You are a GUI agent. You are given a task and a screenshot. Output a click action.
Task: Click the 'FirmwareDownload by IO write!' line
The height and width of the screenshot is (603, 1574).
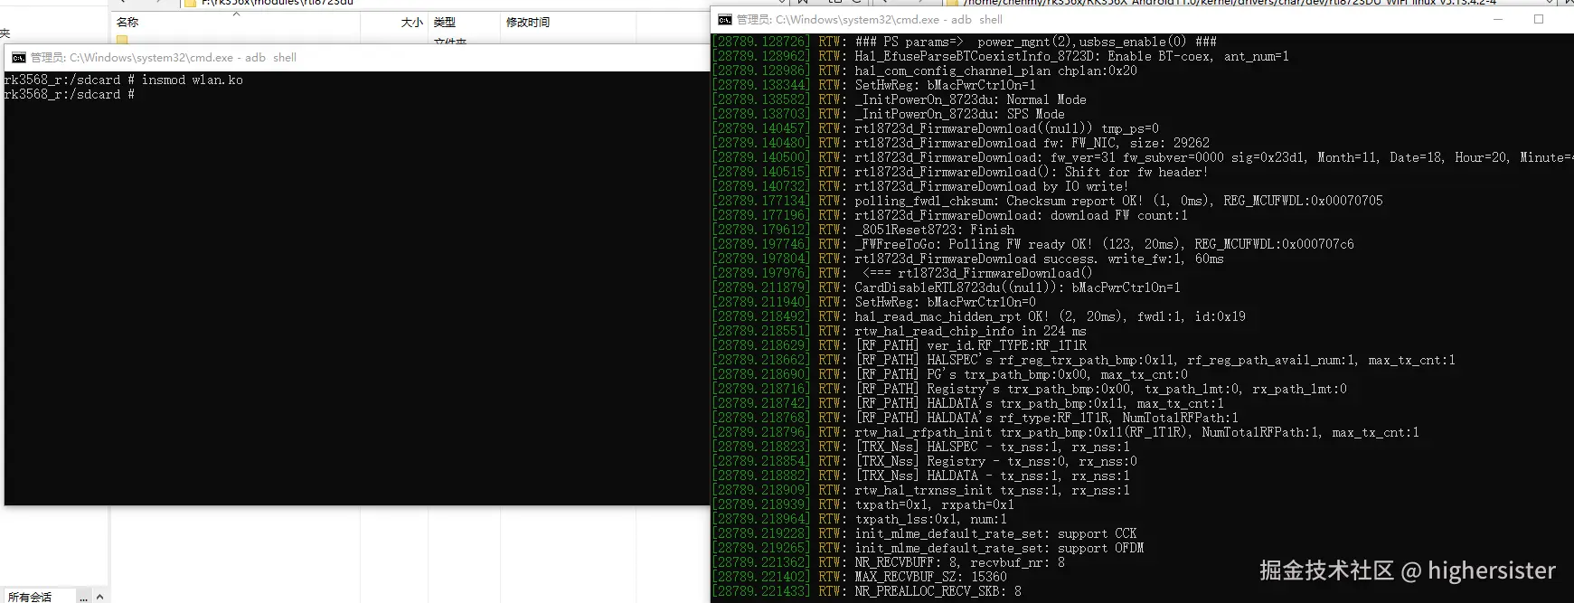tap(921, 186)
